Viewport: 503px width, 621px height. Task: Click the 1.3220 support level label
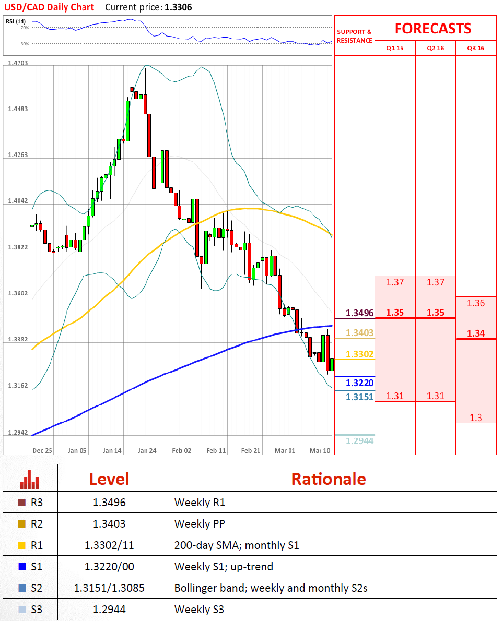pyautogui.click(x=359, y=383)
